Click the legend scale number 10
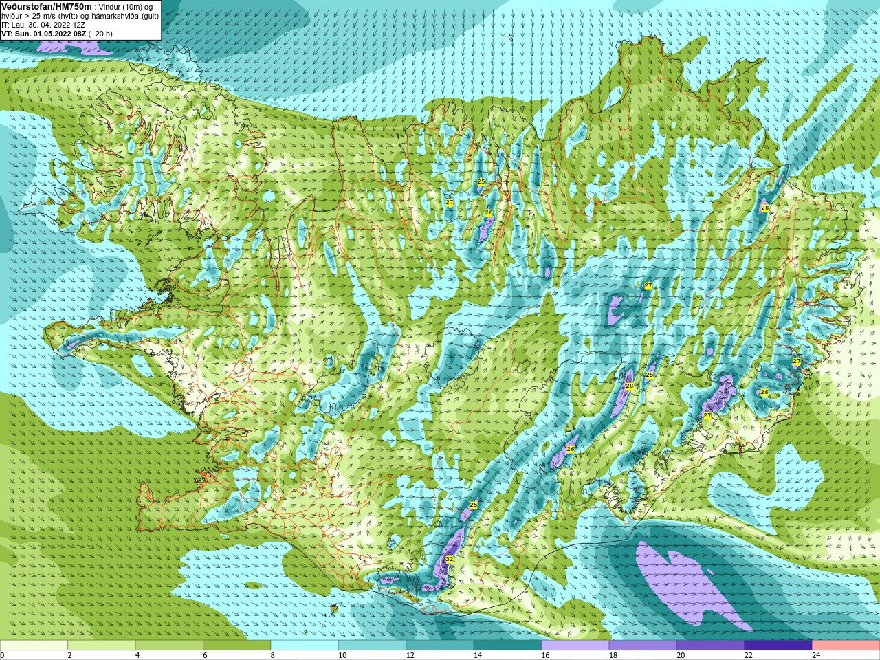The image size is (880, 660). pos(342,655)
